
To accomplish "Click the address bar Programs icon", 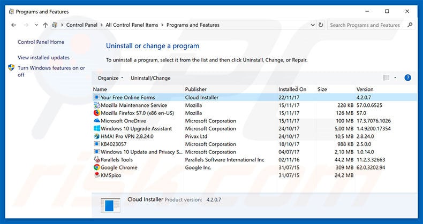I will pyautogui.click(x=55, y=25).
